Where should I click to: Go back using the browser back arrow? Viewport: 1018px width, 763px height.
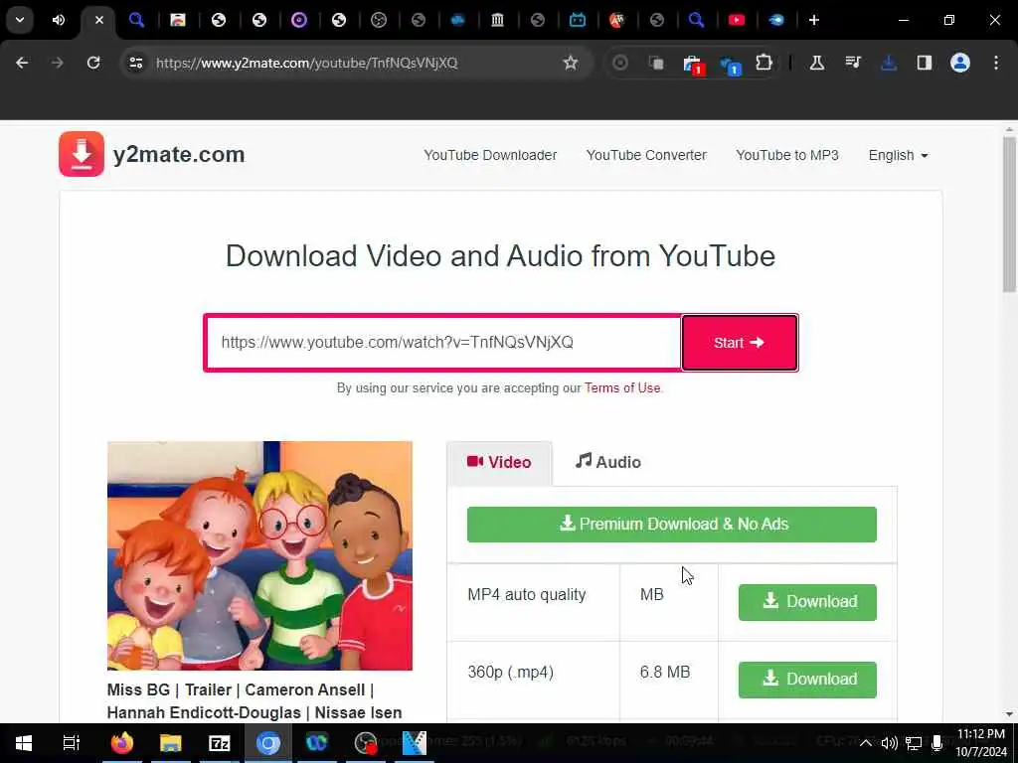click(x=22, y=63)
